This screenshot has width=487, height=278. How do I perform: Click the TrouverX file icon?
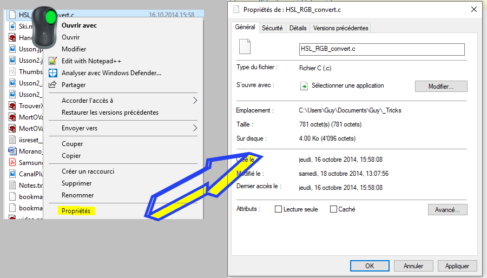point(13,106)
